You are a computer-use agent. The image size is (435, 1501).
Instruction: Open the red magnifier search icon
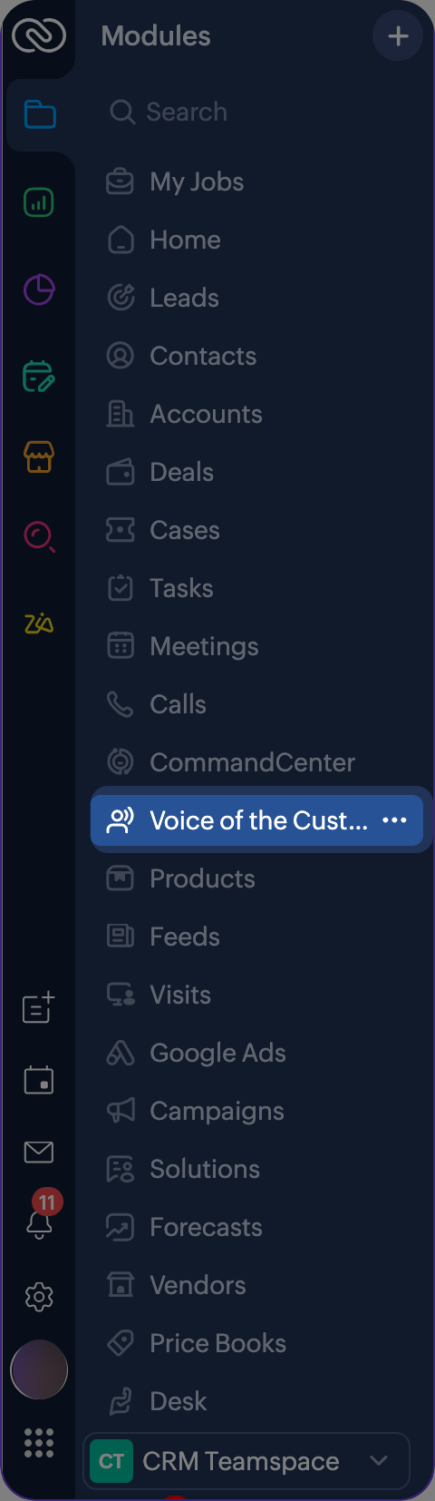tap(39, 537)
